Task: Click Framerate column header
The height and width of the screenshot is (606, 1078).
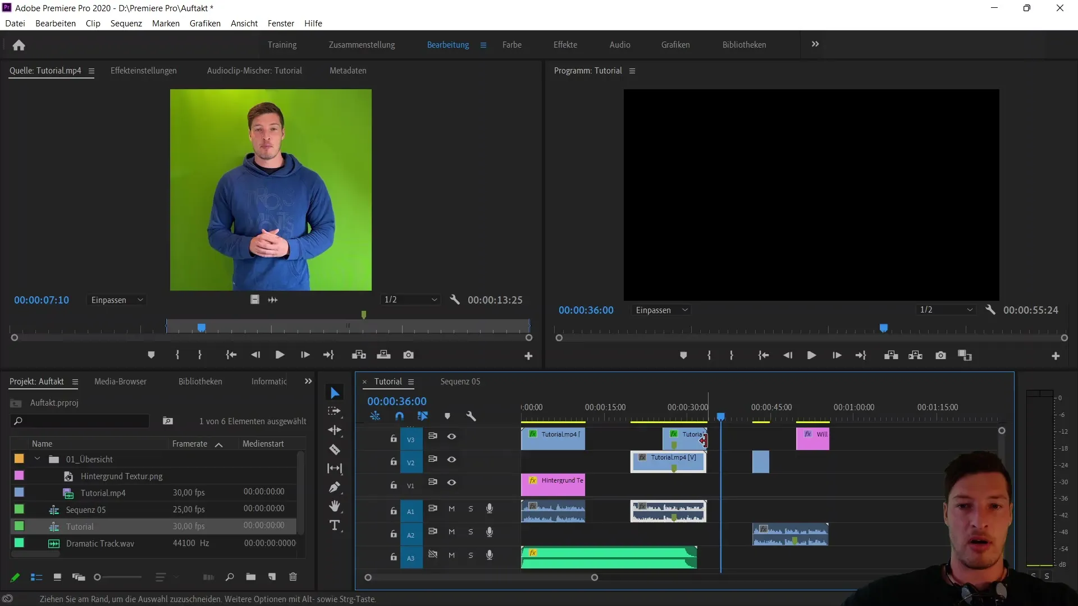Action: click(x=190, y=443)
